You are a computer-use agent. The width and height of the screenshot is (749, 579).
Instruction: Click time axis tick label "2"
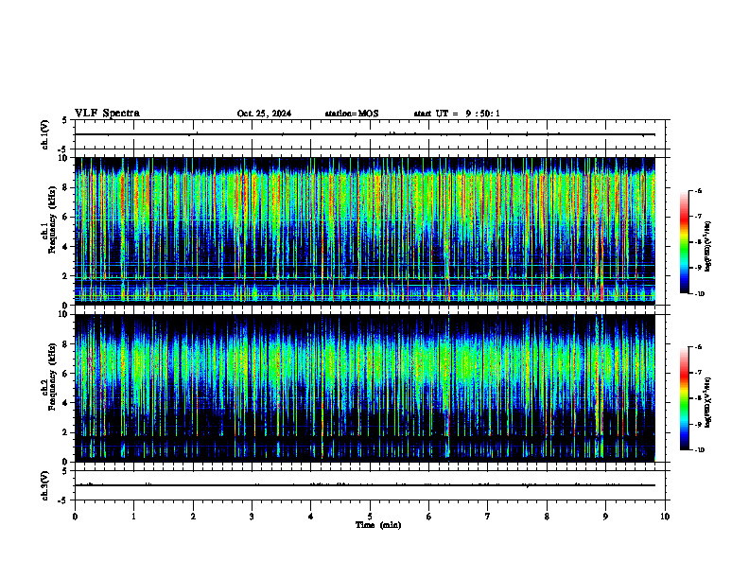click(x=193, y=517)
